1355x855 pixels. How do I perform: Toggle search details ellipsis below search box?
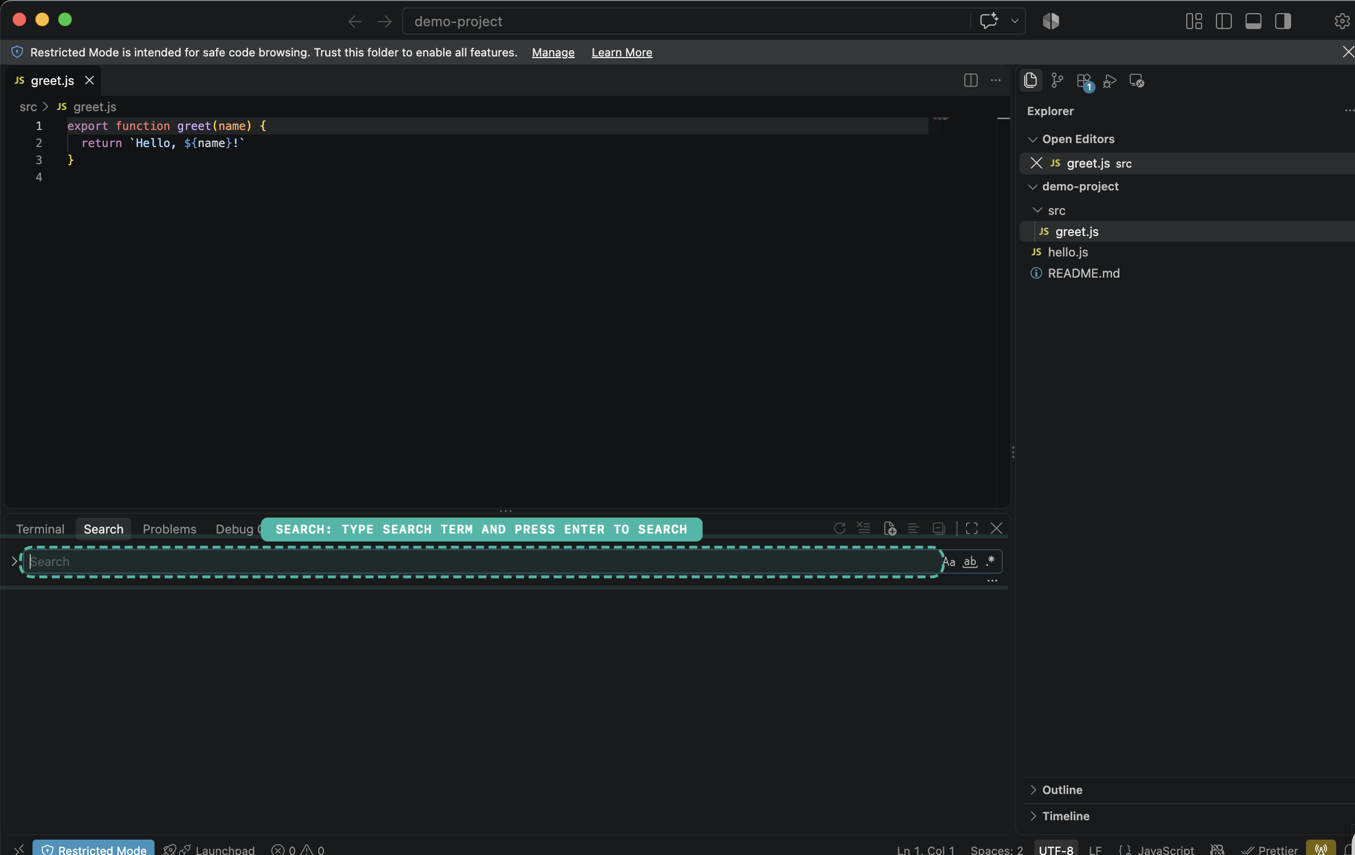992,581
